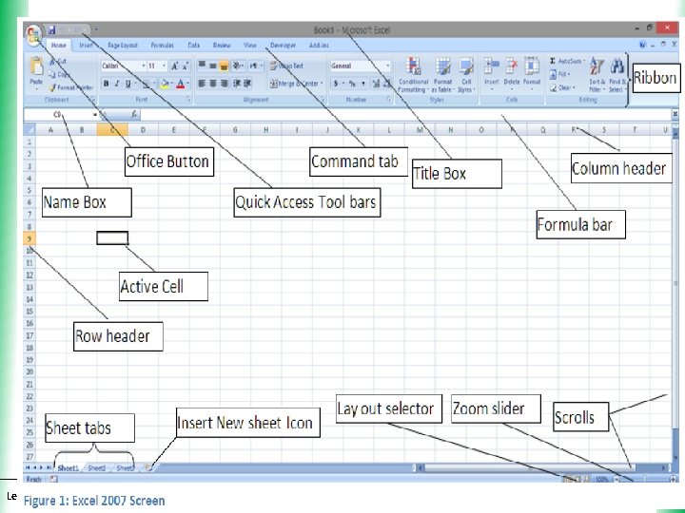Click the Insert Worksheet icon after Sheet3
This screenshot has height=513, width=685.
click(x=149, y=467)
